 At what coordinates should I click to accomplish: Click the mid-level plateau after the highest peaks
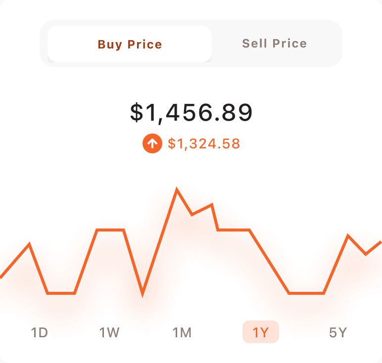click(x=234, y=230)
